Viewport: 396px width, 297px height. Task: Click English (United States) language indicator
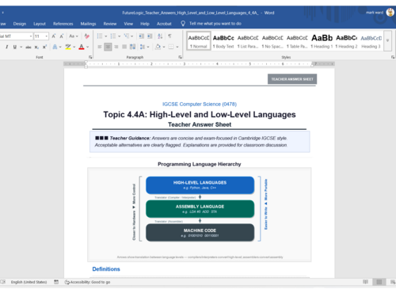coord(29,282)
